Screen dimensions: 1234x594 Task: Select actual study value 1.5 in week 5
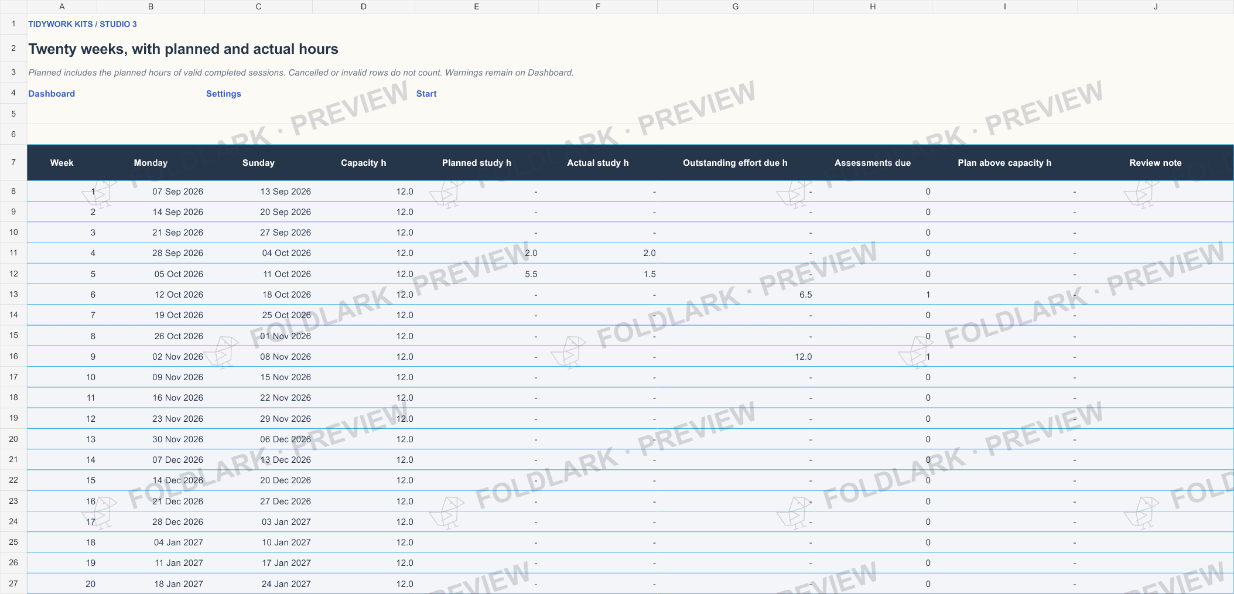[x=598, y=274]
